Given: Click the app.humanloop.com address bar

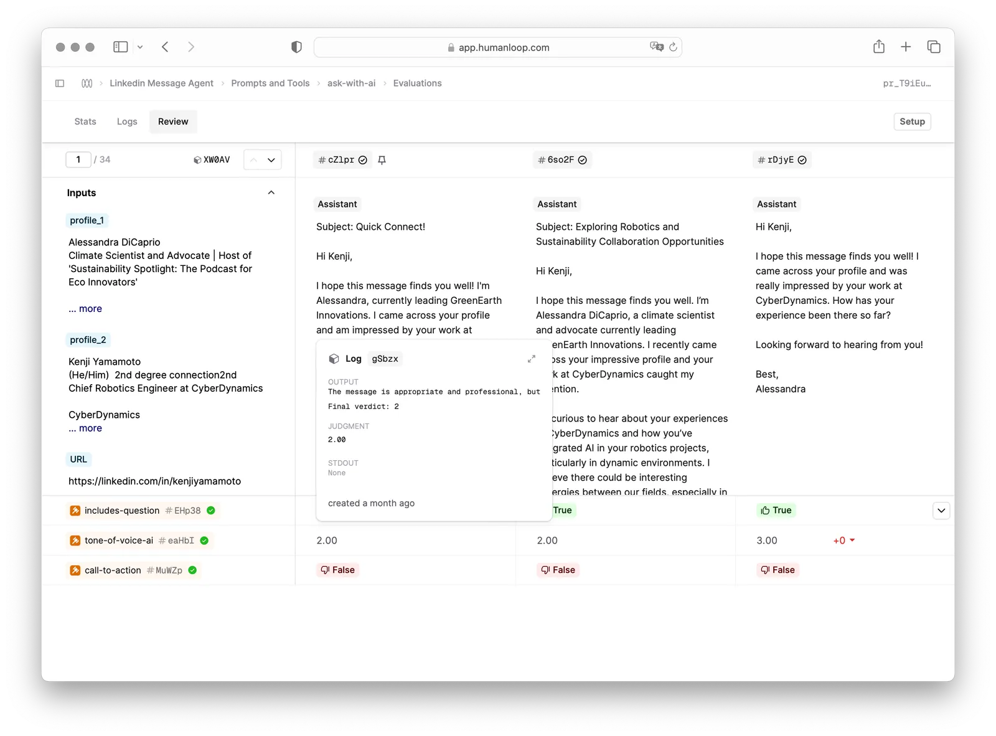Looking at the screenshot, I should (x=498, y=47).
